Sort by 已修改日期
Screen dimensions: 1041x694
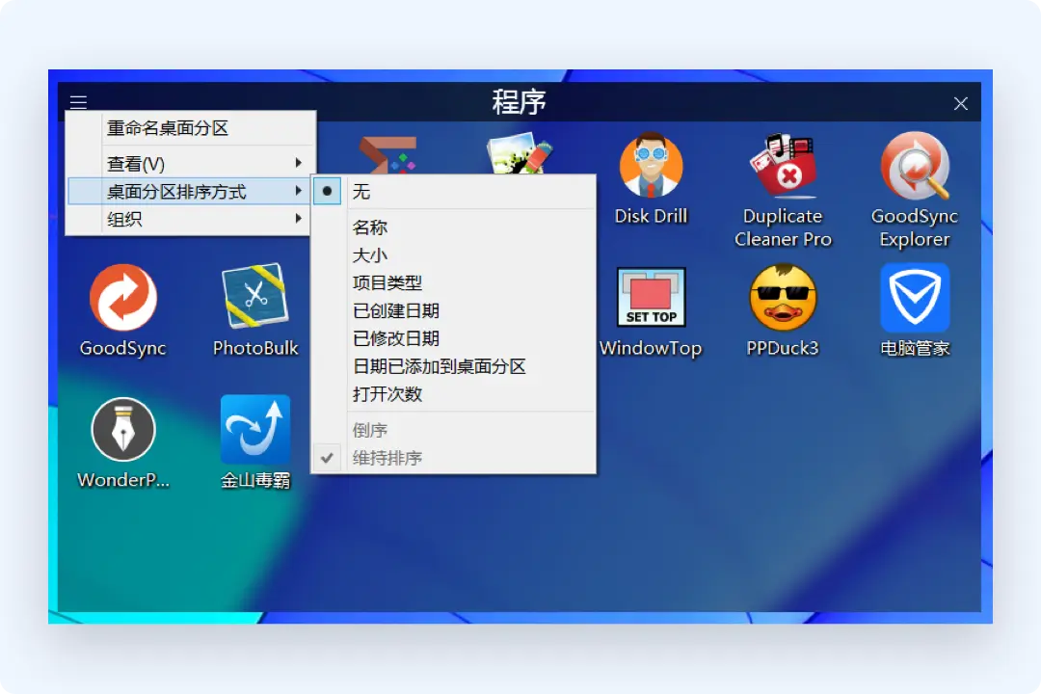pyautogui.click(x=453, y=338)
